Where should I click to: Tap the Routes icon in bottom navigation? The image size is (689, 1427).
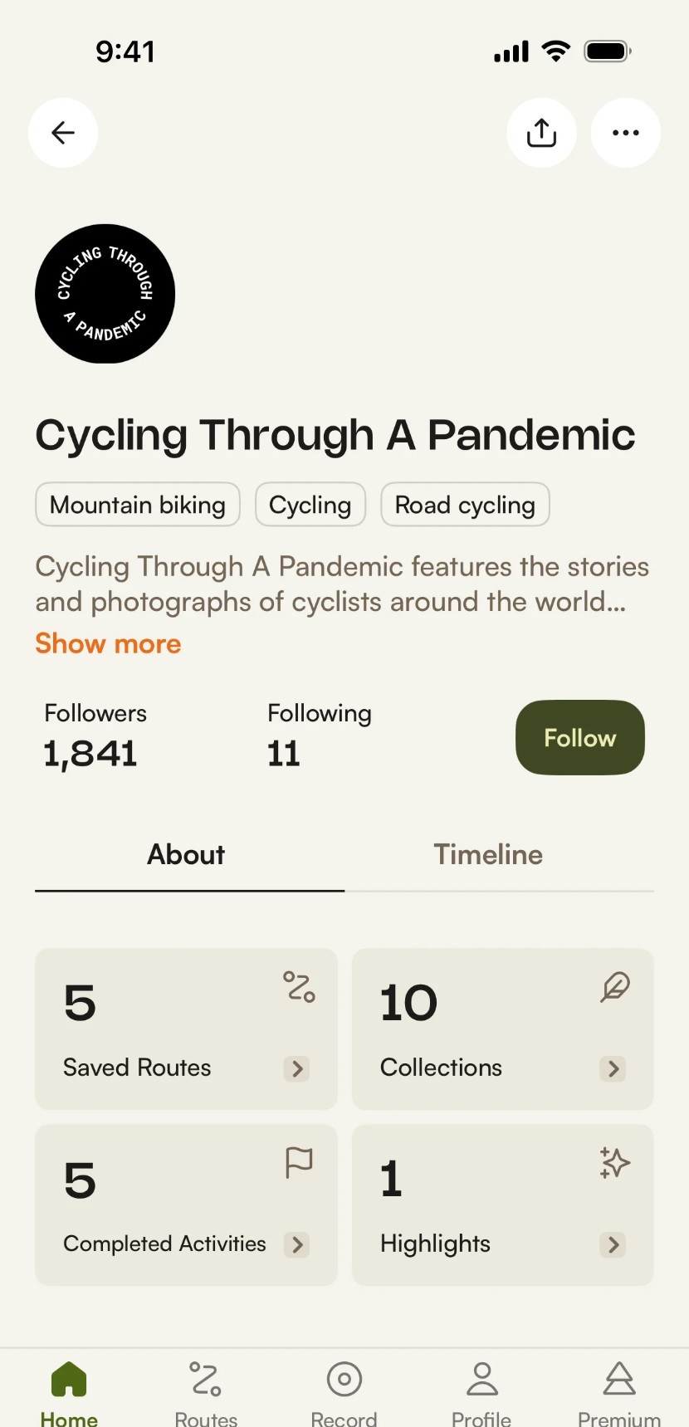(206, 1380)
